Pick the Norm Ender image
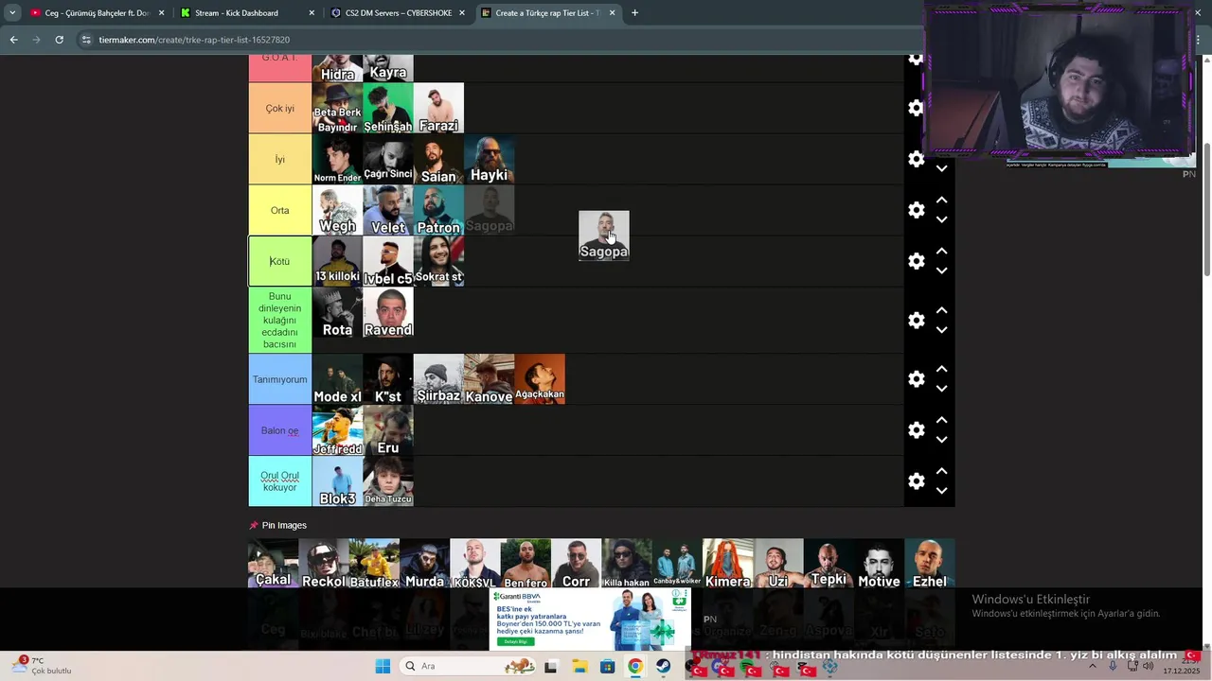The height and width of the screenshot is (681, 1212). point(337,159)
